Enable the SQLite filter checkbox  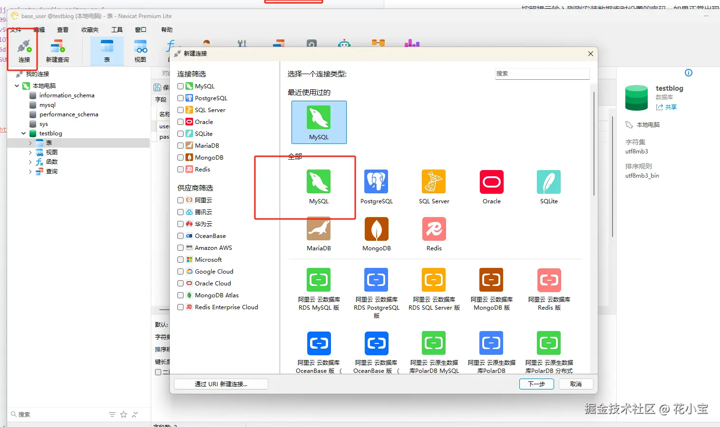(181, 134)
